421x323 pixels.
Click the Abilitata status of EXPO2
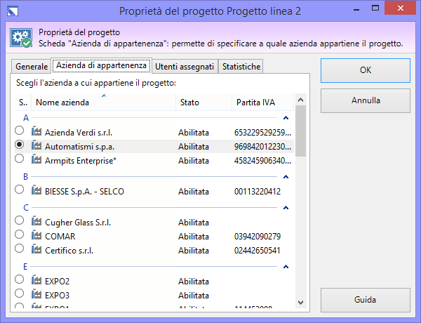pos(194,282)
